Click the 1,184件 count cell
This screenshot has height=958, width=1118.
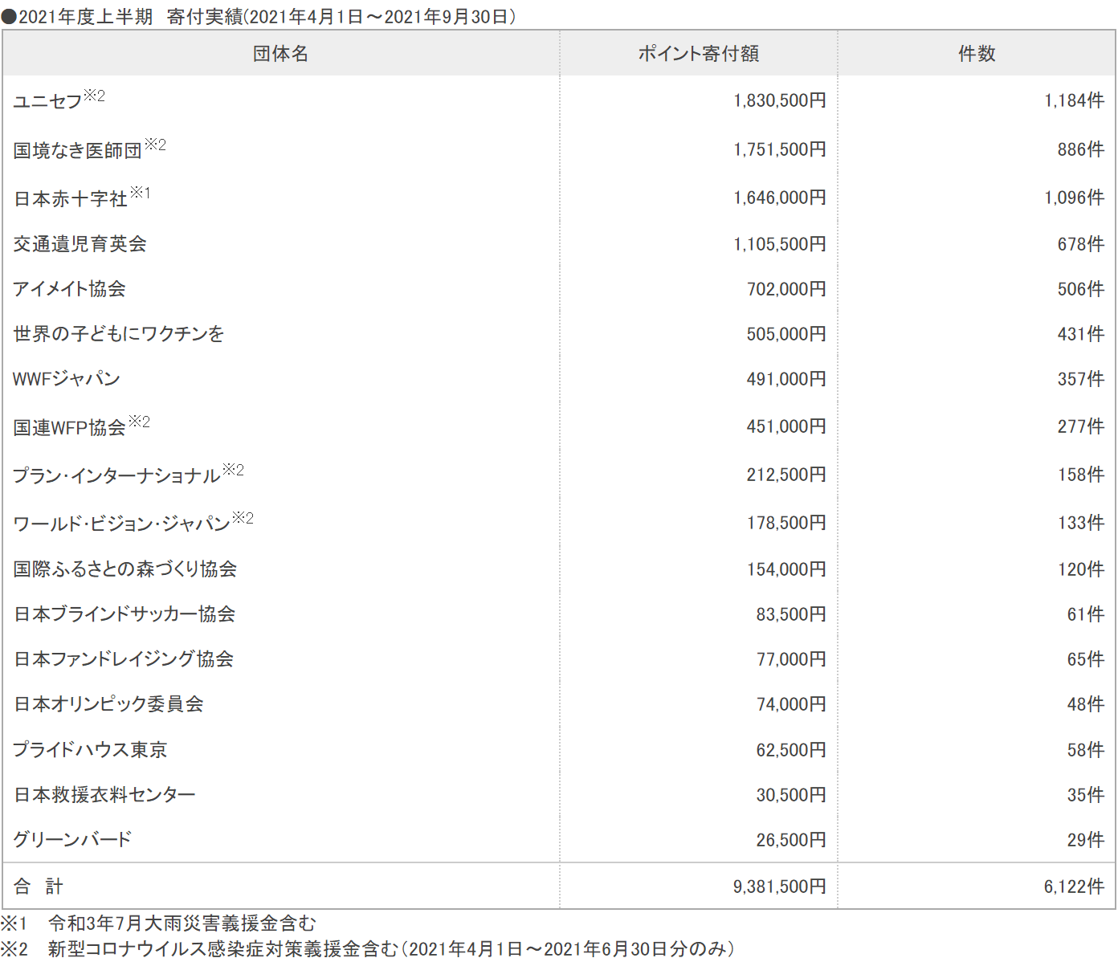click(1075, 100)
